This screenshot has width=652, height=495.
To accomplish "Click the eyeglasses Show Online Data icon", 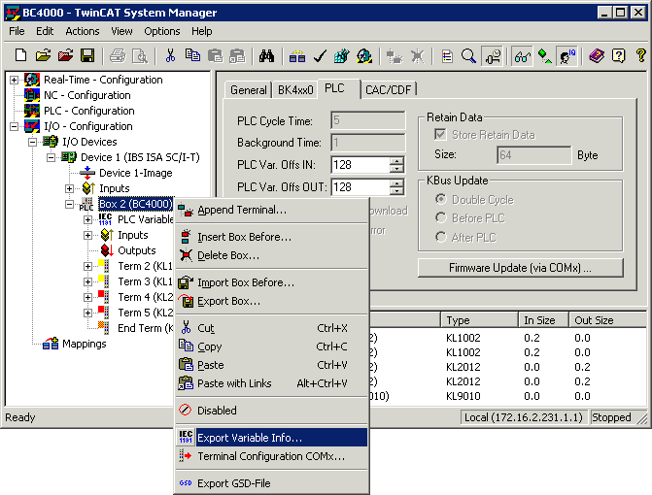I will coord(522,55).
